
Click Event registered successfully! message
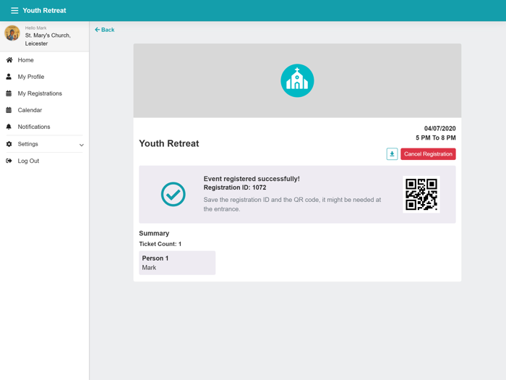tap(252, 179)
